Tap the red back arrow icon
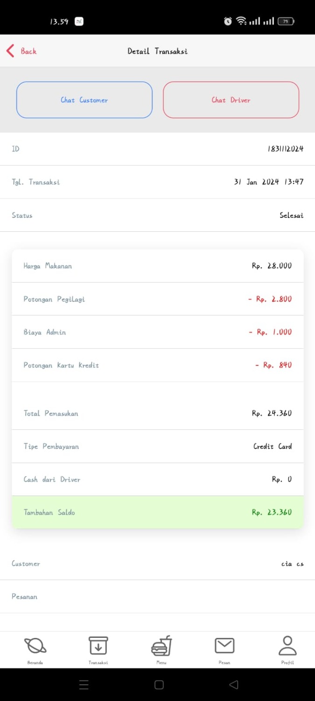This screenshot has height=701, width=315. click(10, 51)
